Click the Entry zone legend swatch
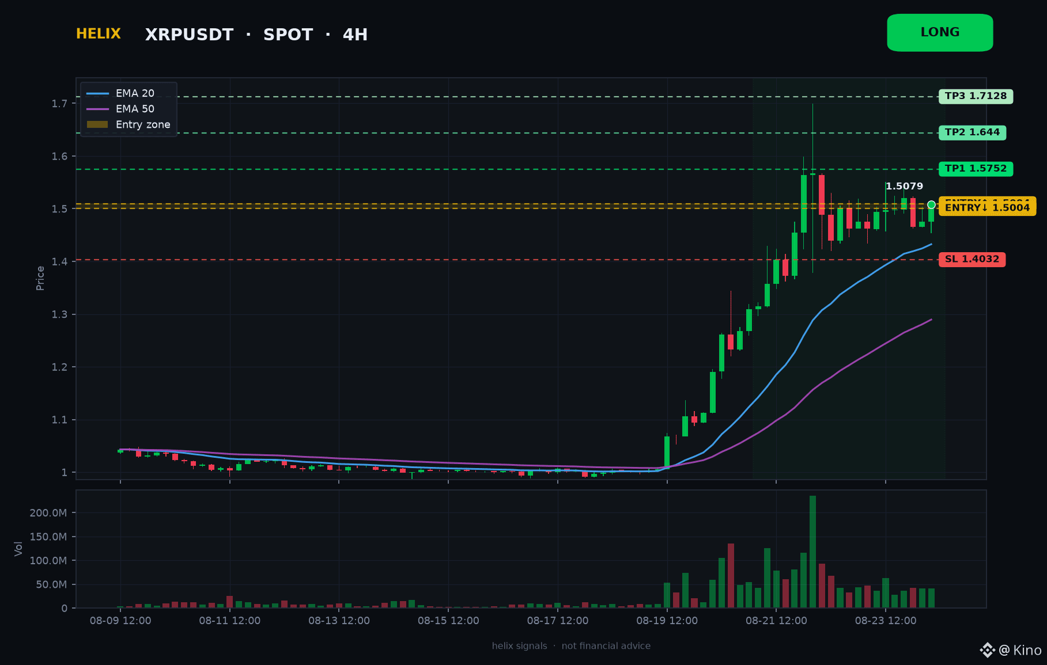This screenshot has height=665, width=1047. click(x=97, y=124)
